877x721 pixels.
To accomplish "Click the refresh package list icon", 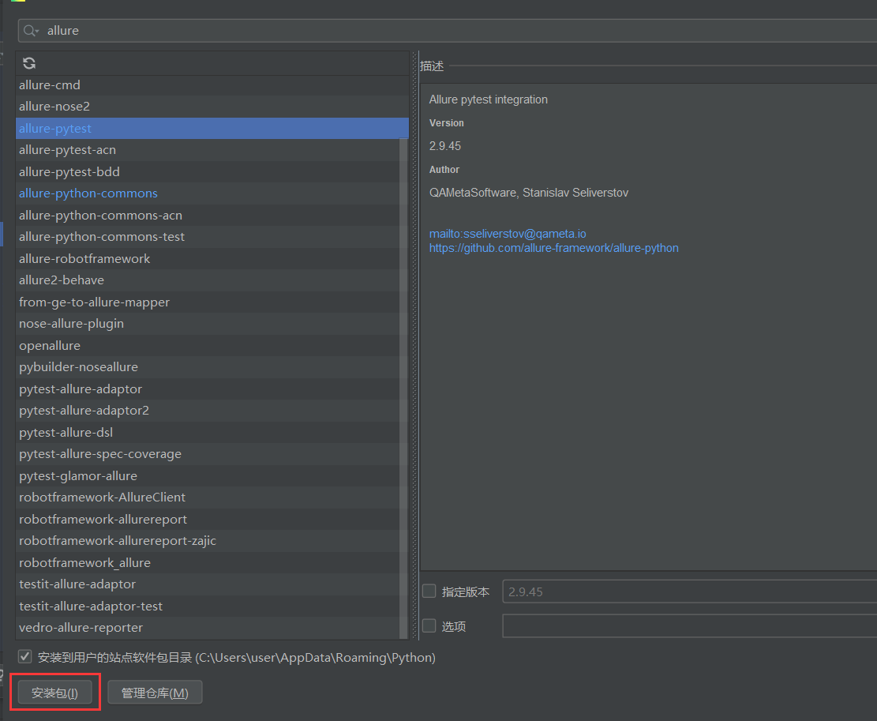I will [x=29, y=63].
